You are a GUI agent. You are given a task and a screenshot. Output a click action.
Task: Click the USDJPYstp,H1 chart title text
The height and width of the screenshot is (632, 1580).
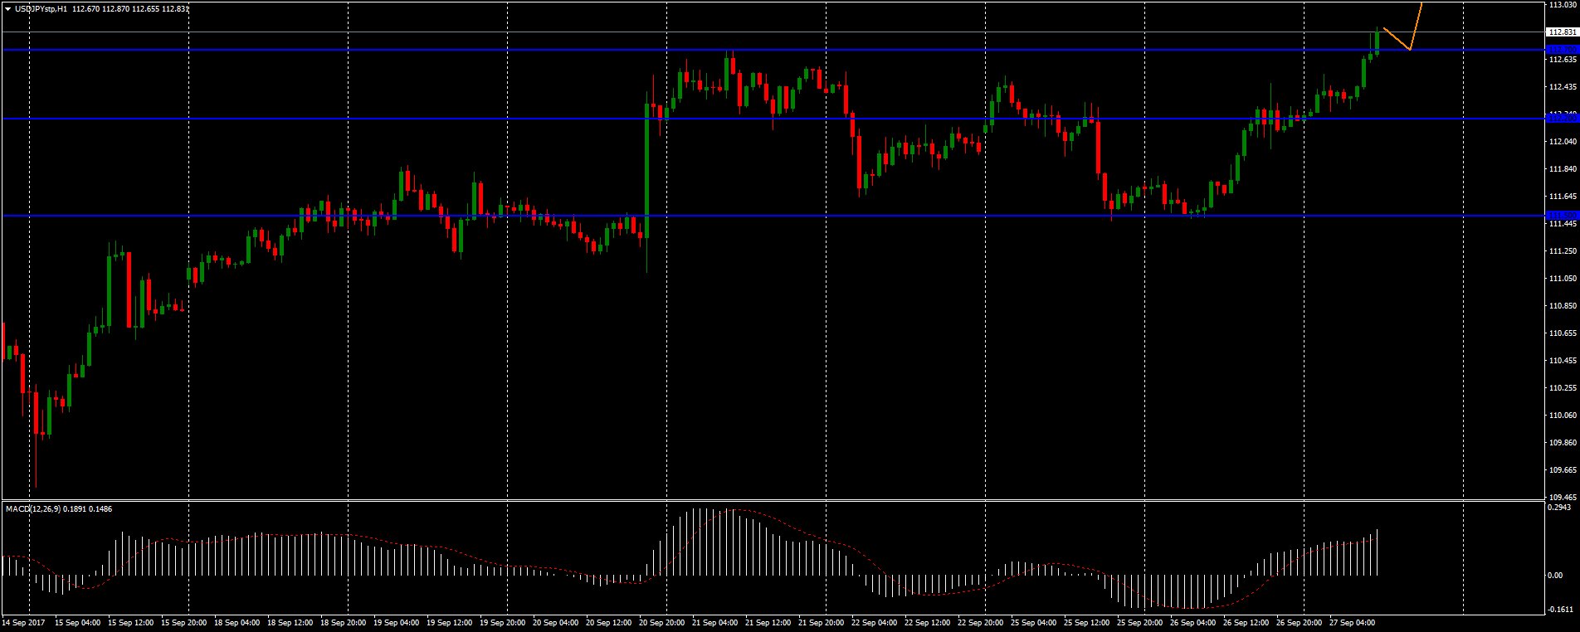(x=41, y=9)
